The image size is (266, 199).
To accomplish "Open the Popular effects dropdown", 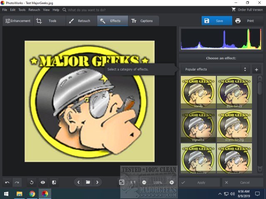I will (x=215, y=69).
